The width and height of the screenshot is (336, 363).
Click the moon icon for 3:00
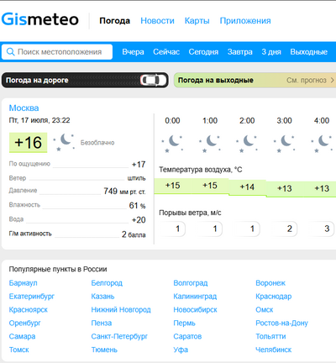[x=284, y=144]
